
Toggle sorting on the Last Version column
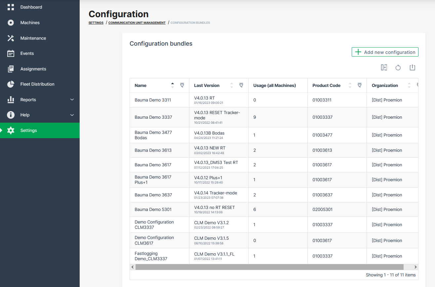click(x=231, y=85)
